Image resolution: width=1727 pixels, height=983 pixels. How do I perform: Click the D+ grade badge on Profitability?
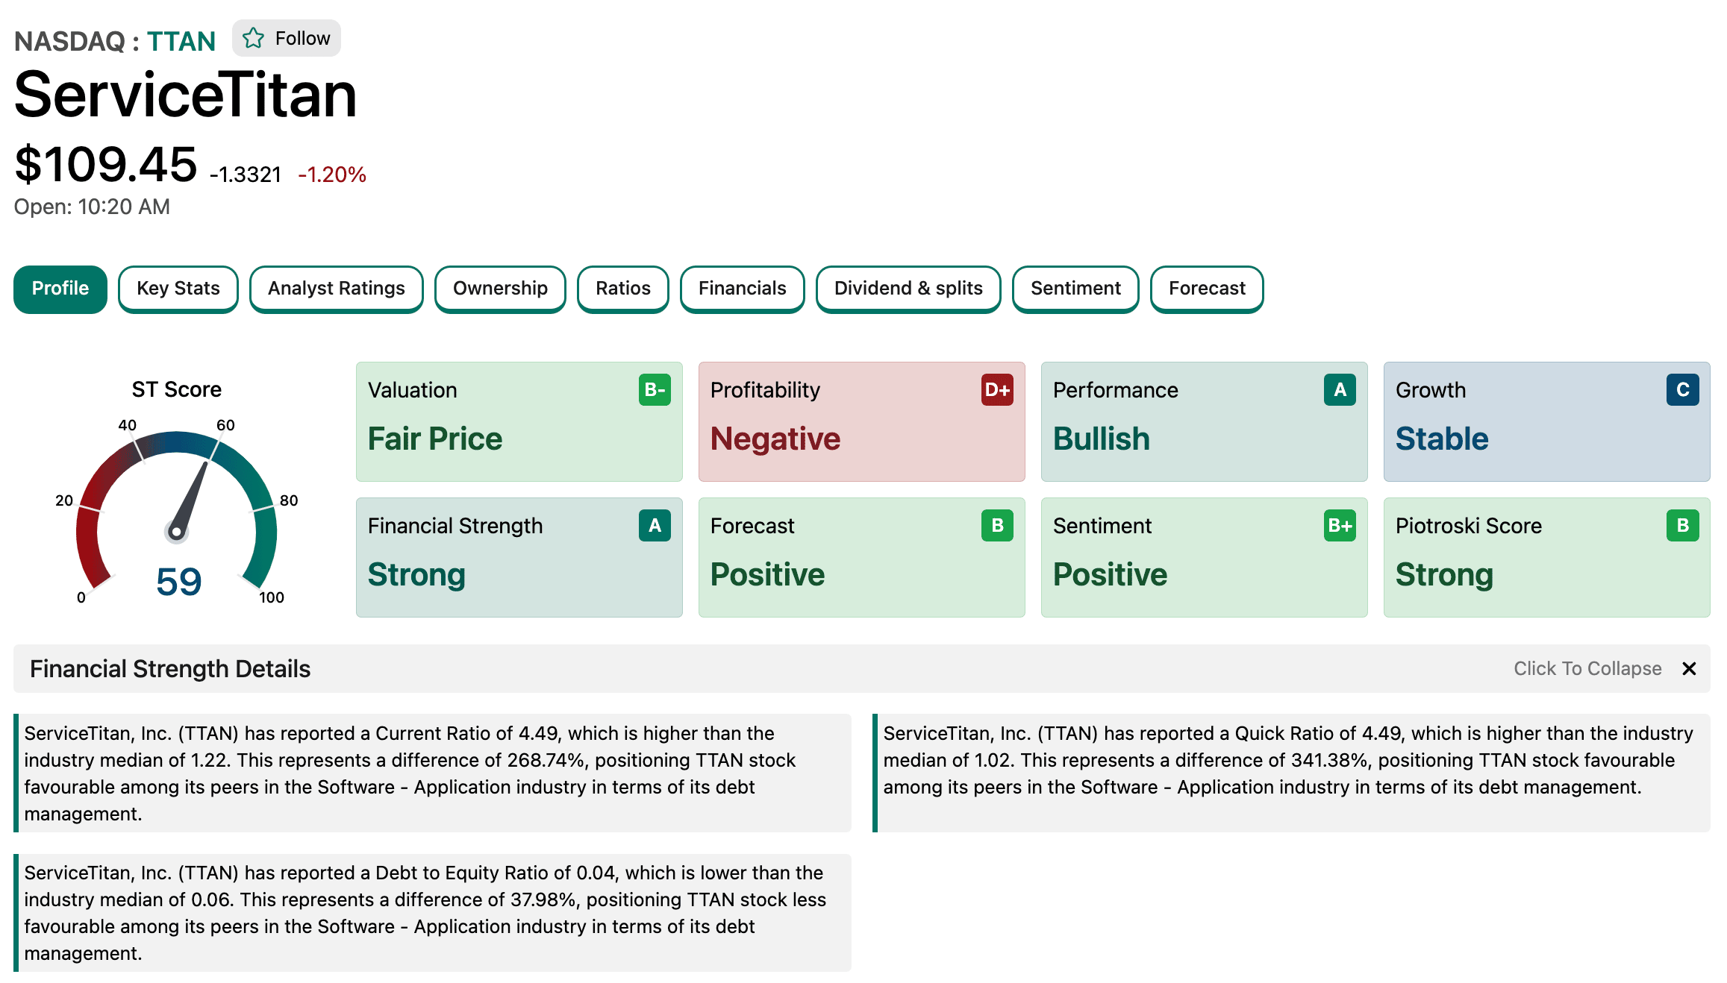click(997, 390)
